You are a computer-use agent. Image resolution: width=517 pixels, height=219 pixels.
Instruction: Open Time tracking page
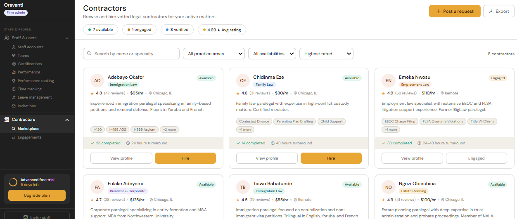click(x=29, y=89)
